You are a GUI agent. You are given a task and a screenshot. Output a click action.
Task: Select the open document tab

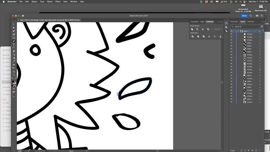[x=49, y=20]
